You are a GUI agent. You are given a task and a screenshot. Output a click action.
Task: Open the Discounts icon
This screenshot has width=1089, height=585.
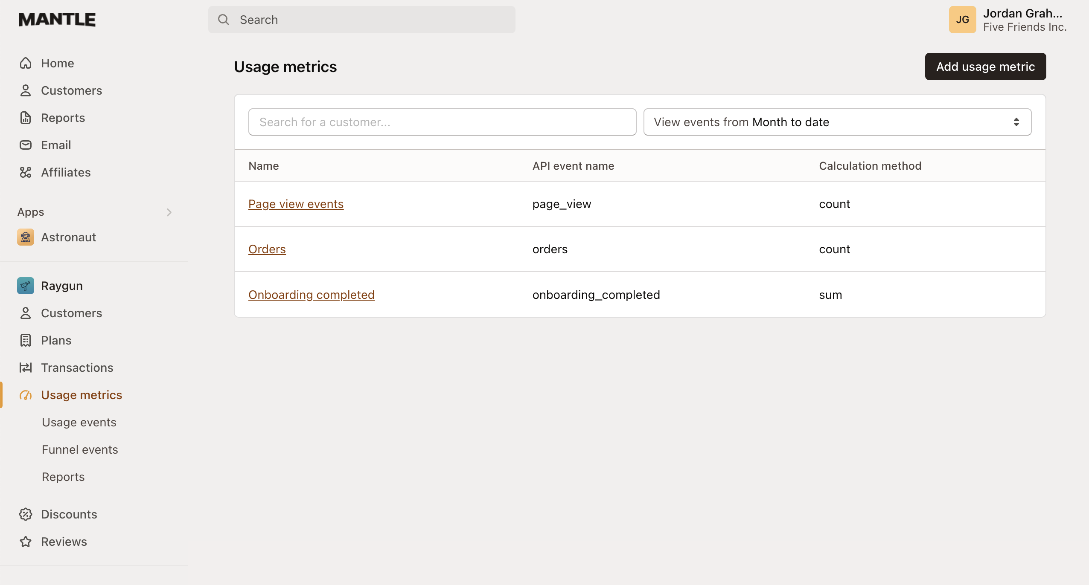pos(25,514)
